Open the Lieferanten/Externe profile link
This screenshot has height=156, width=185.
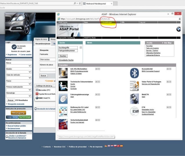[x=153, y=55]
